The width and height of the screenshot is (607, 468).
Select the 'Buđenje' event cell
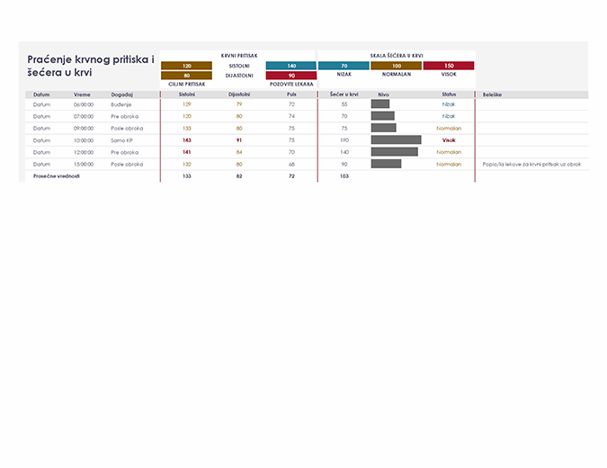pyautogui.click(x=121, y=104)
